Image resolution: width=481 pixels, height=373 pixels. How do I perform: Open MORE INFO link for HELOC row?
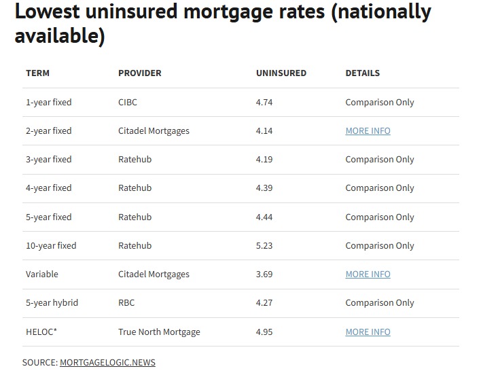368,332
